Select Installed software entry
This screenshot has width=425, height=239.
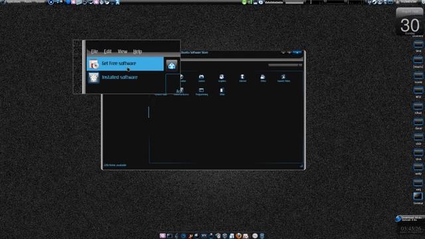[126, 78]
